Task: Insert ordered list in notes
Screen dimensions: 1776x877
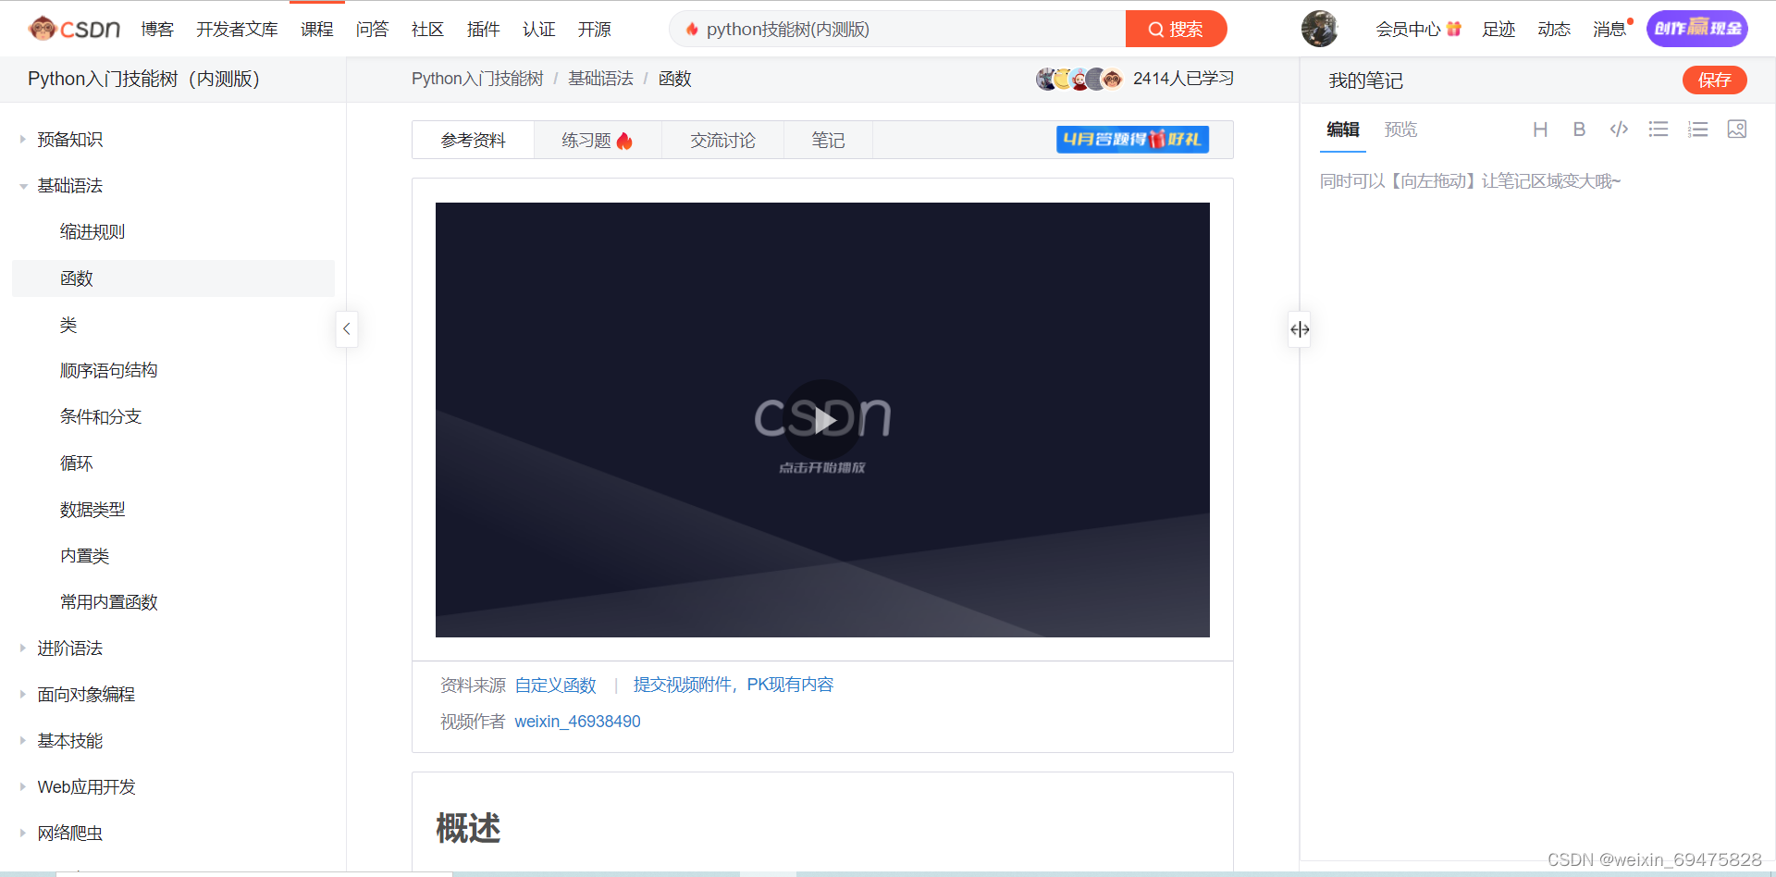Action: tap(1698, 130)
